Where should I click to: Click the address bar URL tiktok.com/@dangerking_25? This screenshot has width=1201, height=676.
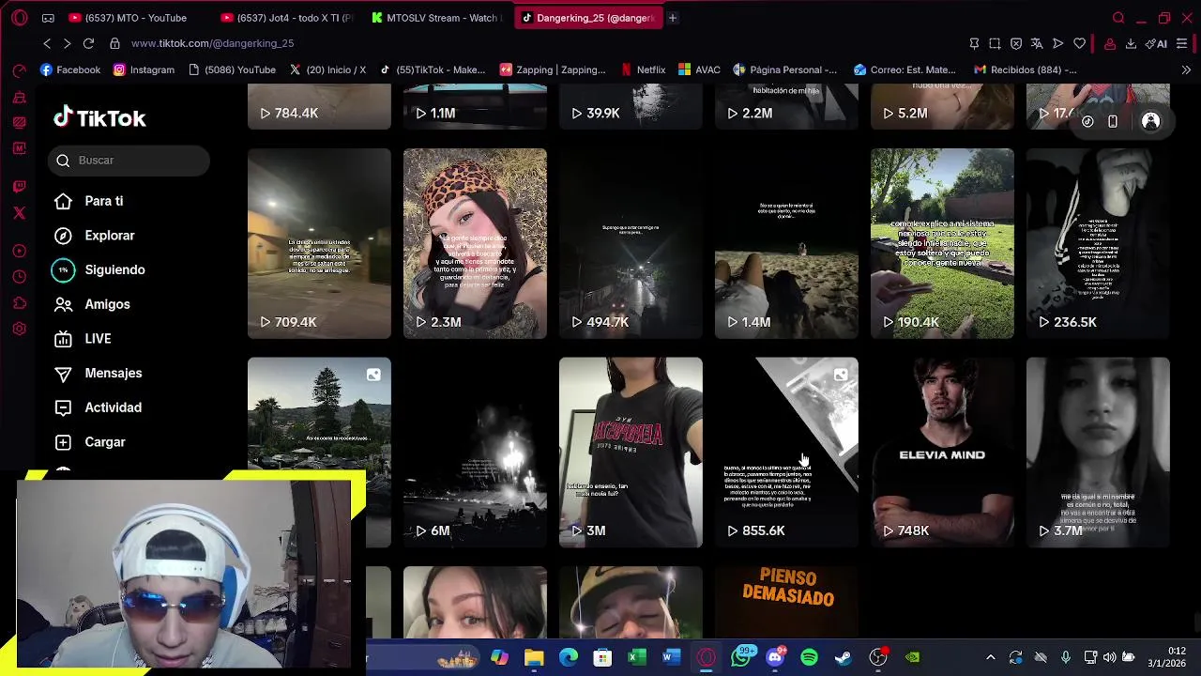(x=212, y=43)
